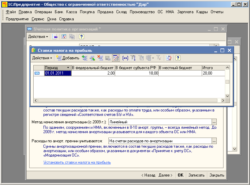The height and width of the screenshot is (185, 250).
Task: Click the В бюджет субъекта РФ column header
Action: coord(137,68)
